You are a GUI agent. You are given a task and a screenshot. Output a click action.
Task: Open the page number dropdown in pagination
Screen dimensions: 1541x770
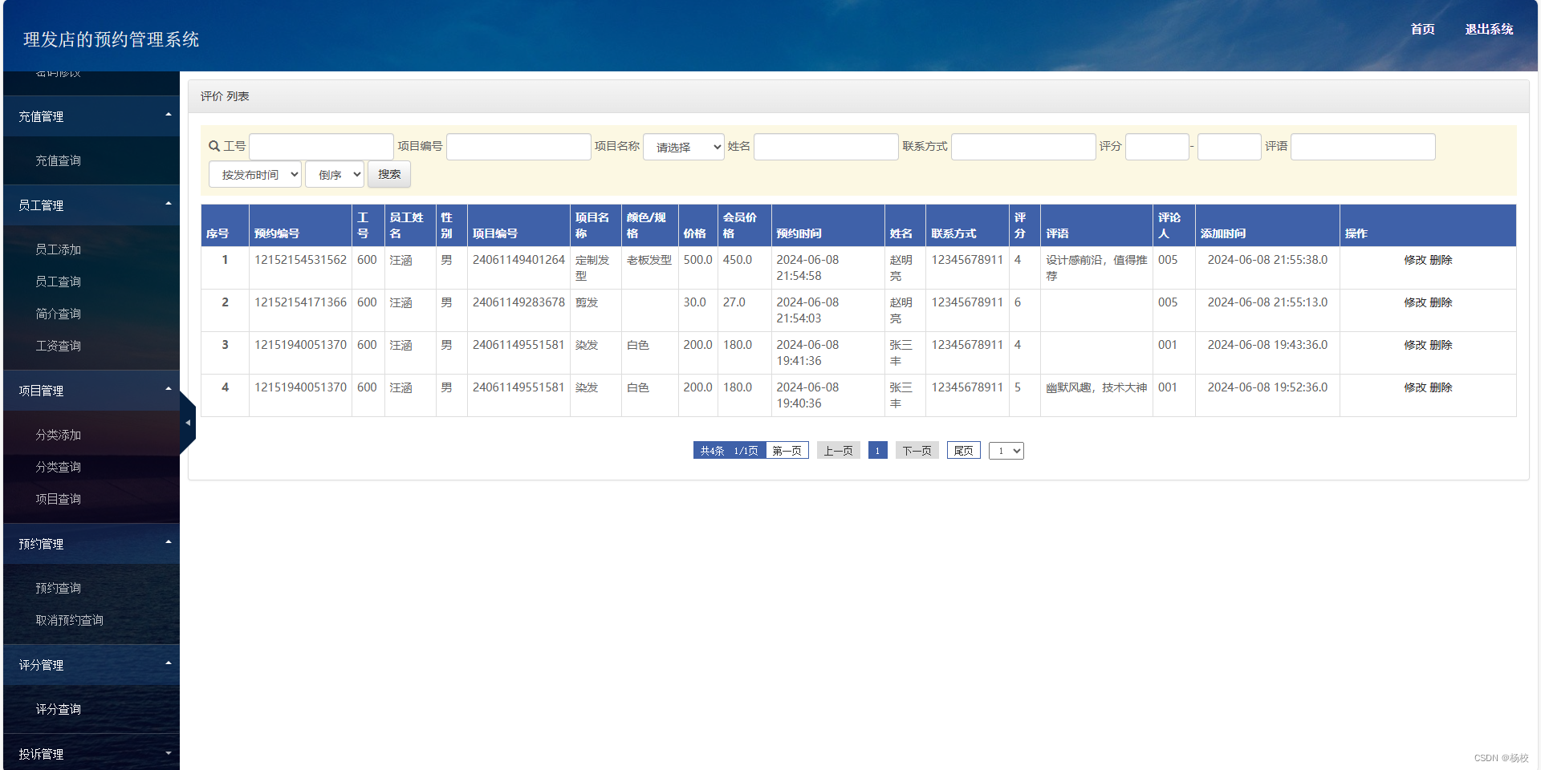(x=1006, y=451)
